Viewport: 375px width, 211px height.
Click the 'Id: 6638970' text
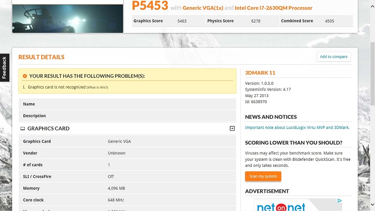[x=256, y=102]
